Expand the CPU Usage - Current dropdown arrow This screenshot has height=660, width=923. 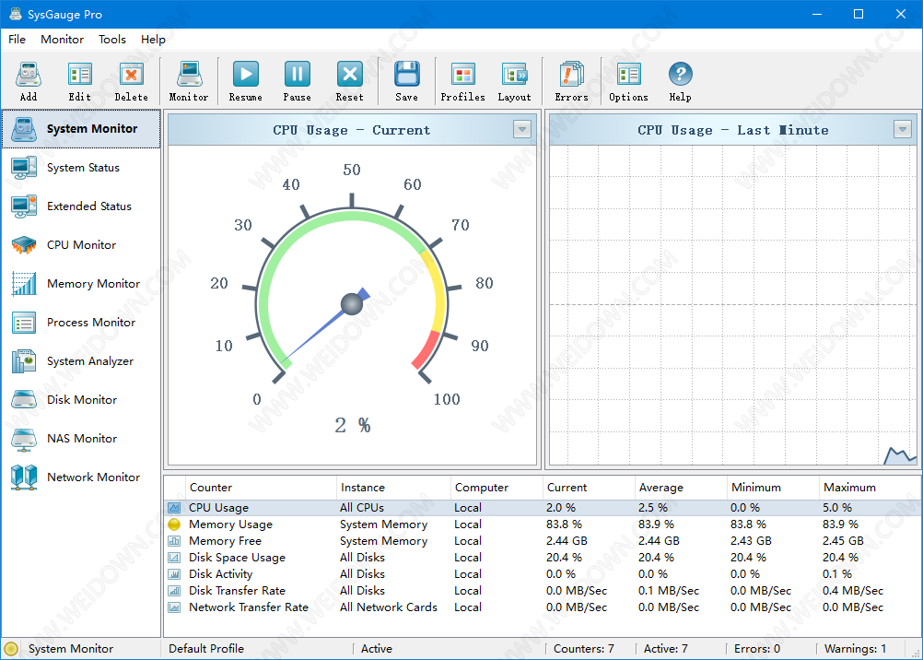[x=522, y=129]
